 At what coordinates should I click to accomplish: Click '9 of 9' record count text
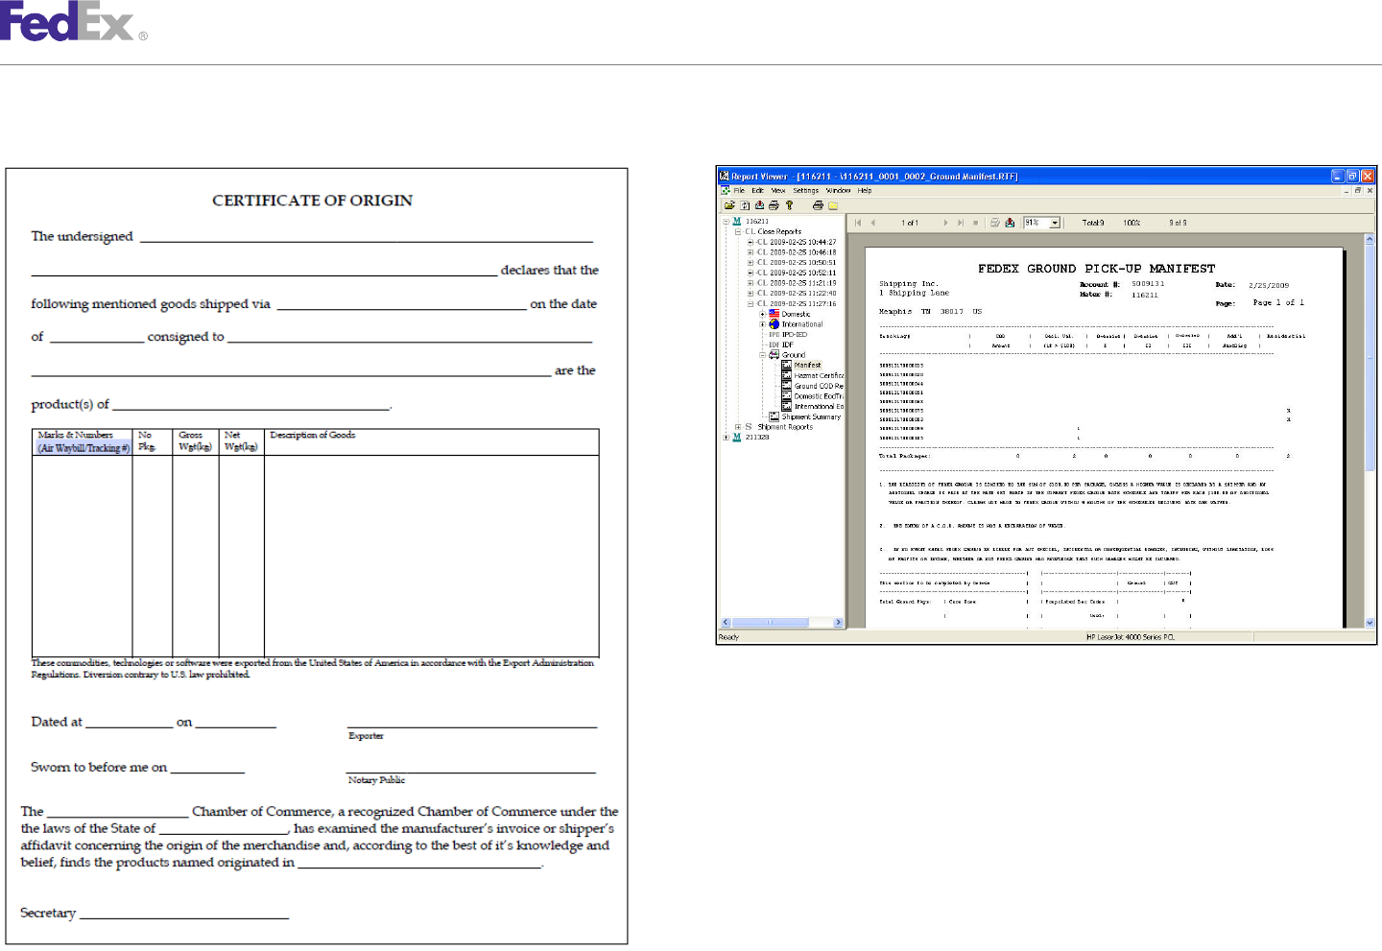coord(1178,223)
